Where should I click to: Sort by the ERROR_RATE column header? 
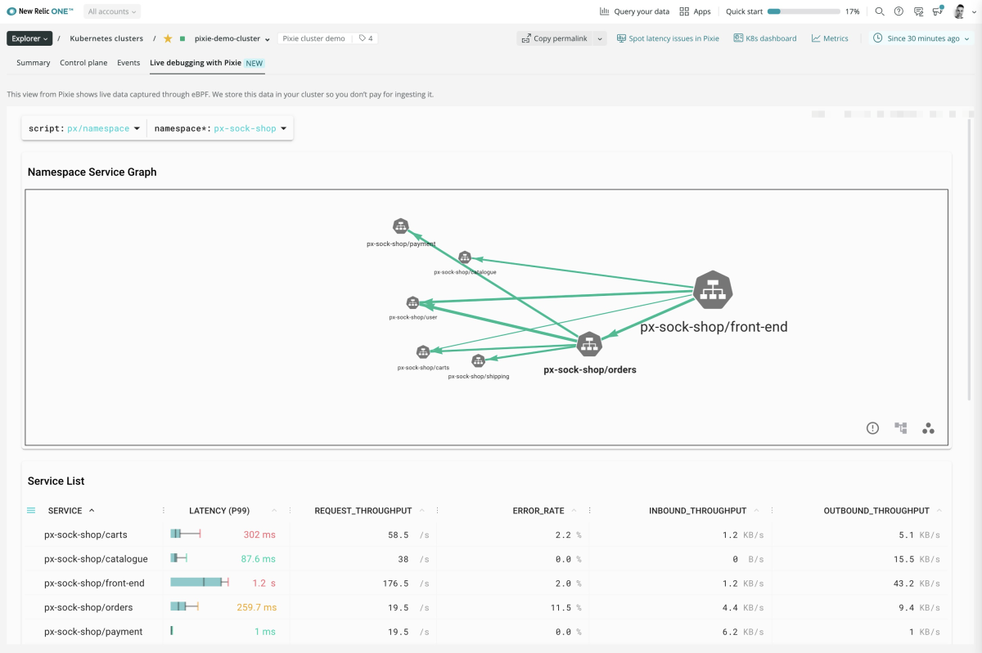coord(538,511)
